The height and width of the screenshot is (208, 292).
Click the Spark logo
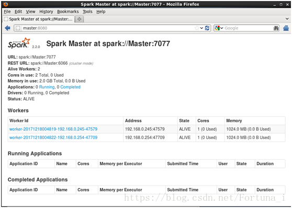19,43
